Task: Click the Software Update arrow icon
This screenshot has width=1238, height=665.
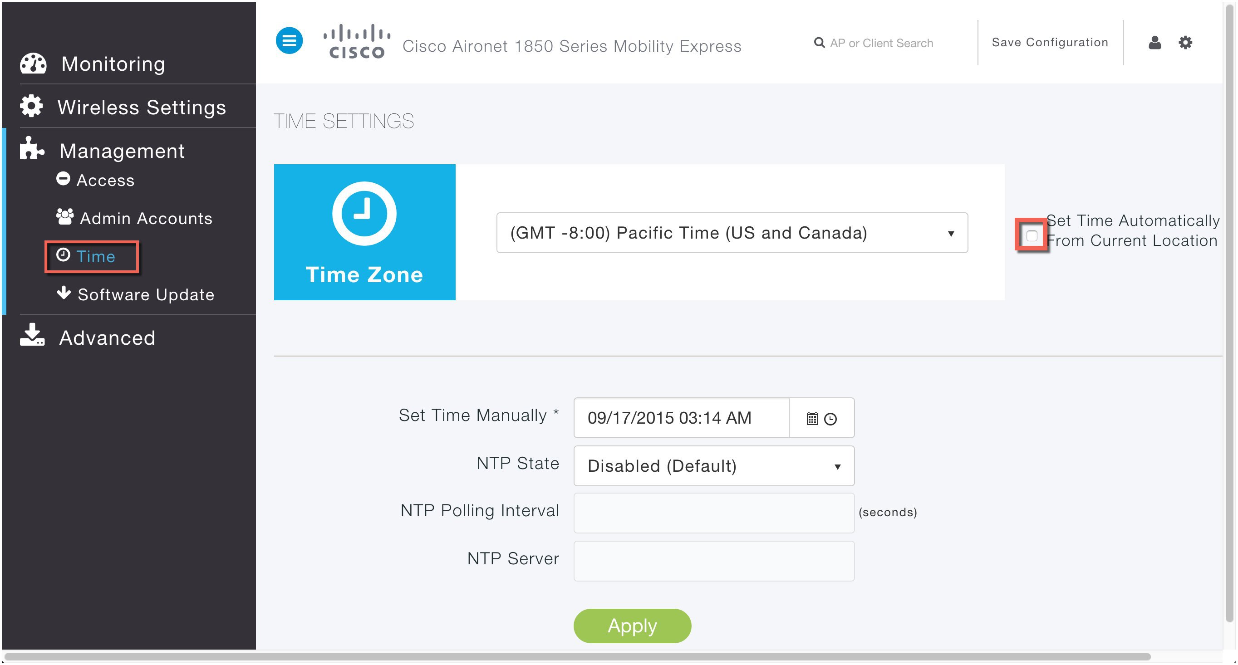Action: 64,292
